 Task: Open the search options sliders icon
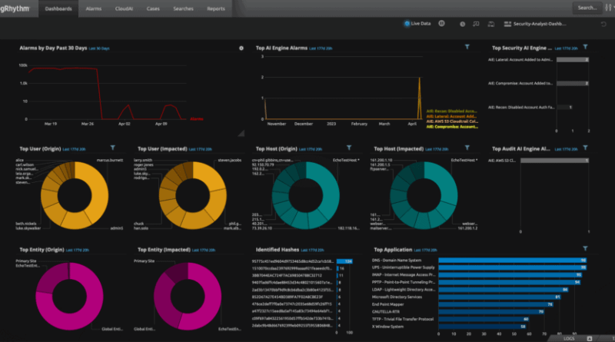608,8
